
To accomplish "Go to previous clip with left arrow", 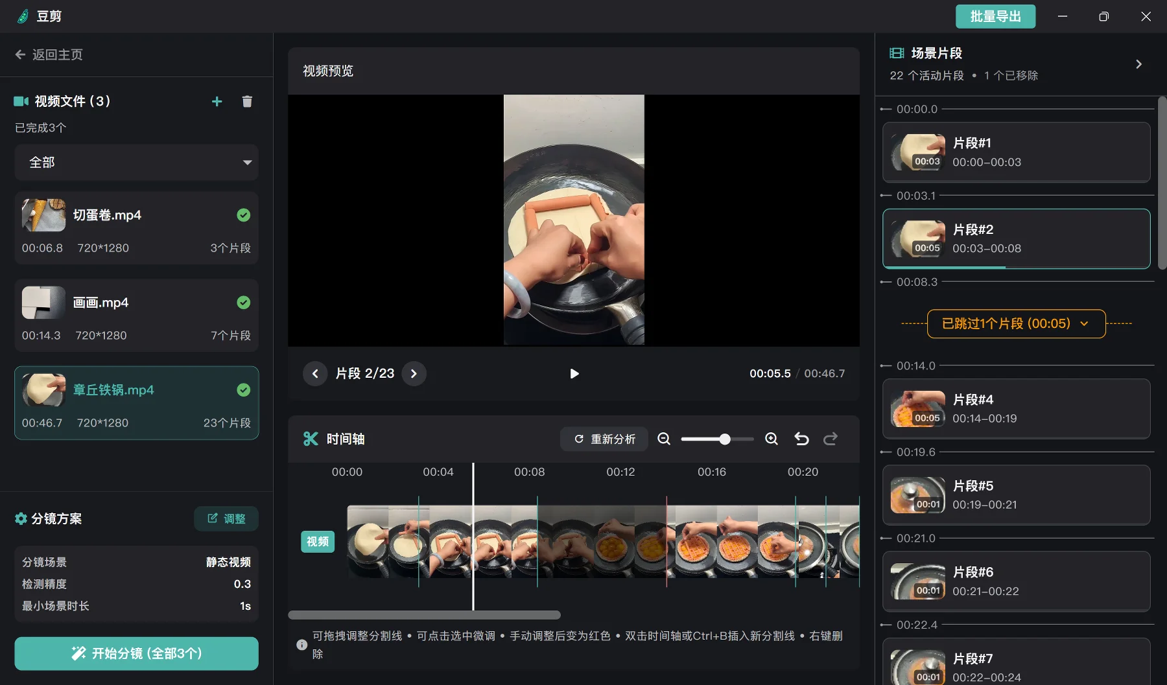I will point(315,373).
